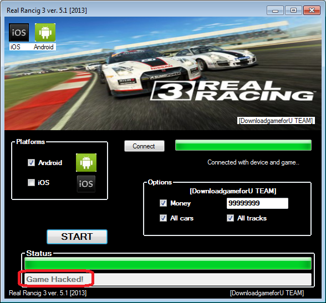Click the green Android icon in Platforms

point(86,163)
